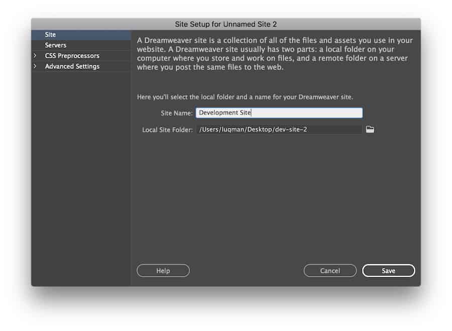Cancel the site setup
452x331 pixels.
[x=330, y=270]
